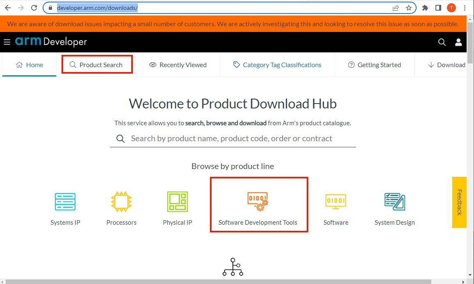Viewport: 474px width, 284px height.
Task: Share this page via address bar icon
Action: 396,8
